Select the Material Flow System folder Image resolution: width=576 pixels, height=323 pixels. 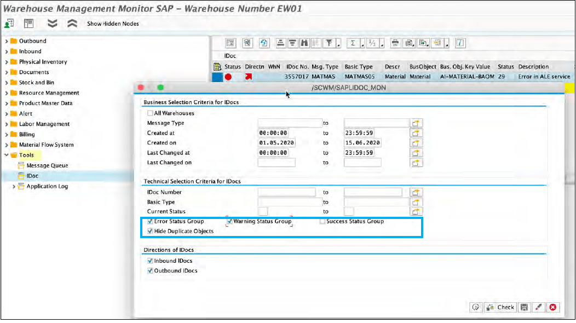click(x=47, y=145)
